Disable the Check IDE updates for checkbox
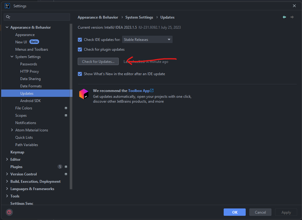 click(x=80, y=40)
